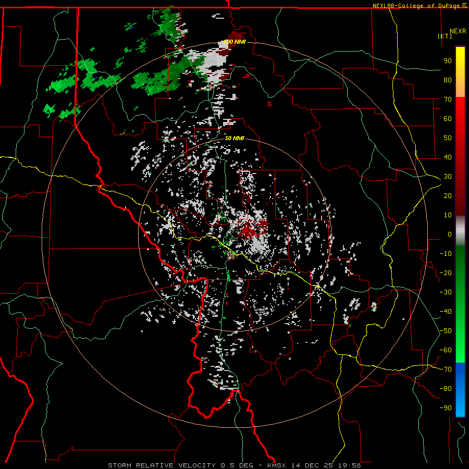Click the 100 NMI range ring label
469x469 pixels.
pos(235,42)
